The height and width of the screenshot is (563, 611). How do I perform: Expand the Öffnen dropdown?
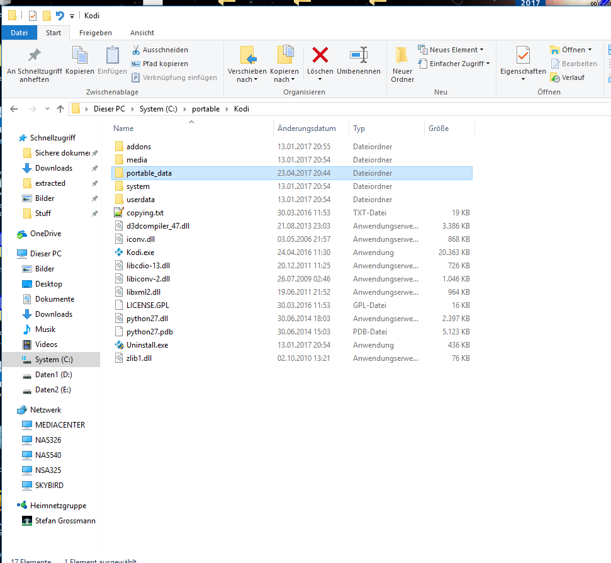click(x=590, y=50)
